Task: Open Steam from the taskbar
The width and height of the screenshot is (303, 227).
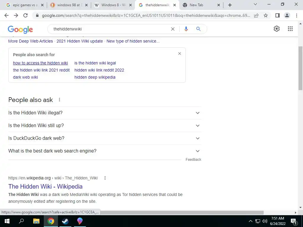Action: [x=65, y=221]
